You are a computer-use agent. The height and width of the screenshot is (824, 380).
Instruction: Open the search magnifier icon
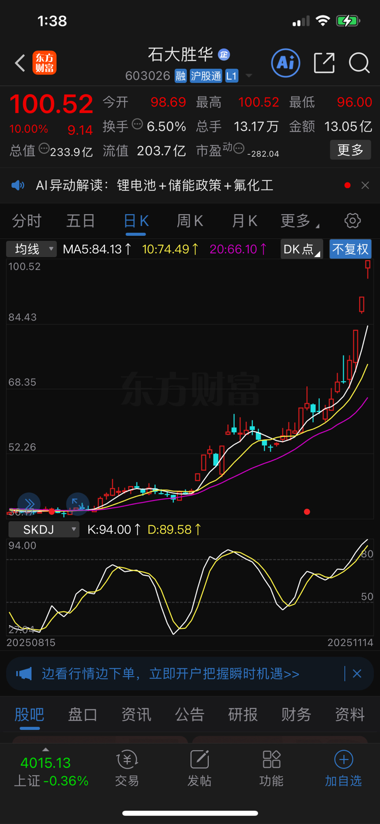(x=359, y=63)
